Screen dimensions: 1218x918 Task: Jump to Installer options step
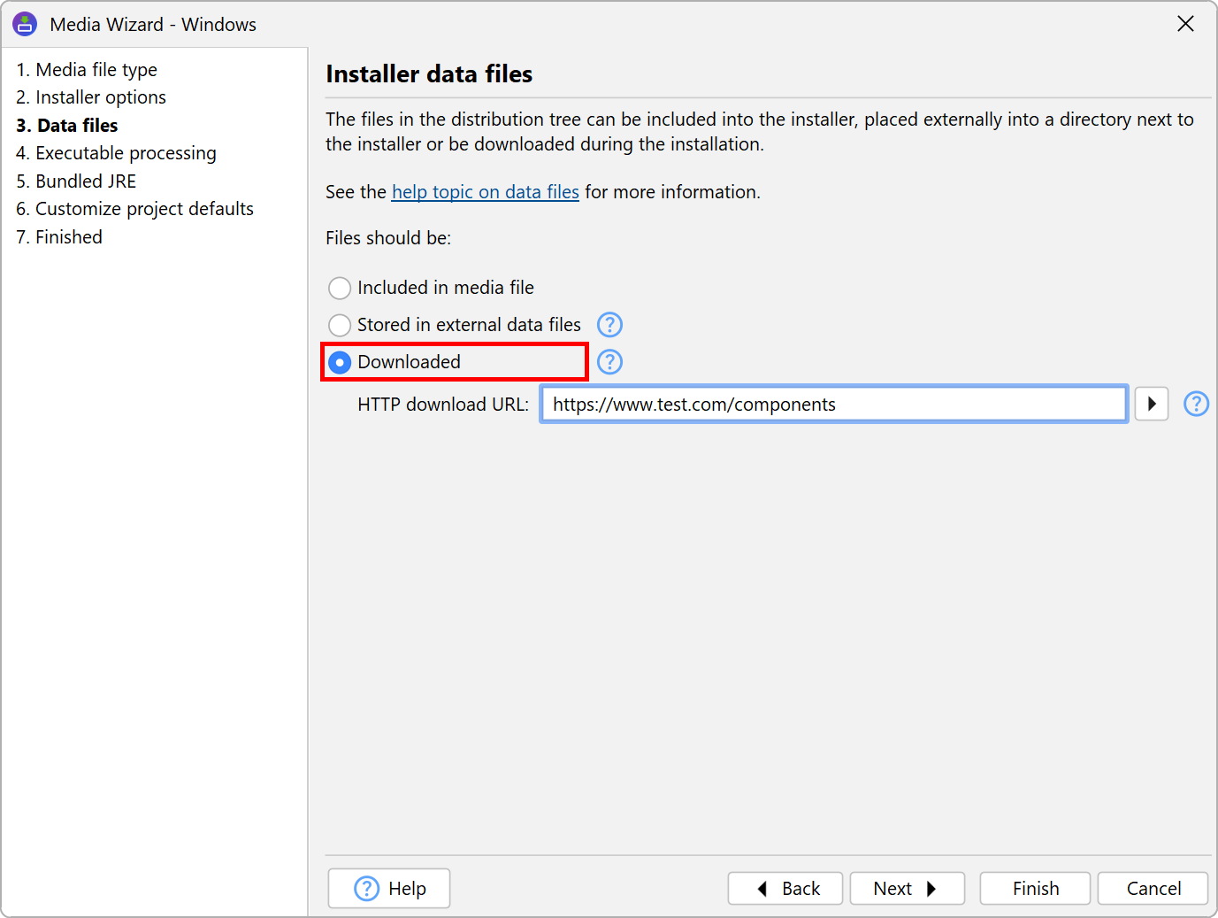pos(91,97)
